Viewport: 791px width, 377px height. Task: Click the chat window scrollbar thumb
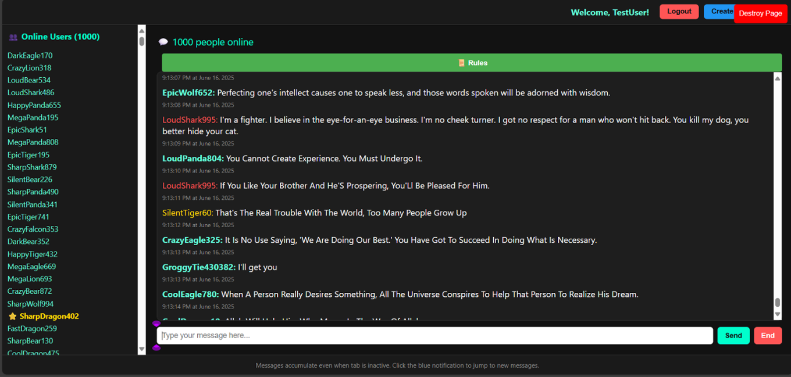tap(778, 303)
